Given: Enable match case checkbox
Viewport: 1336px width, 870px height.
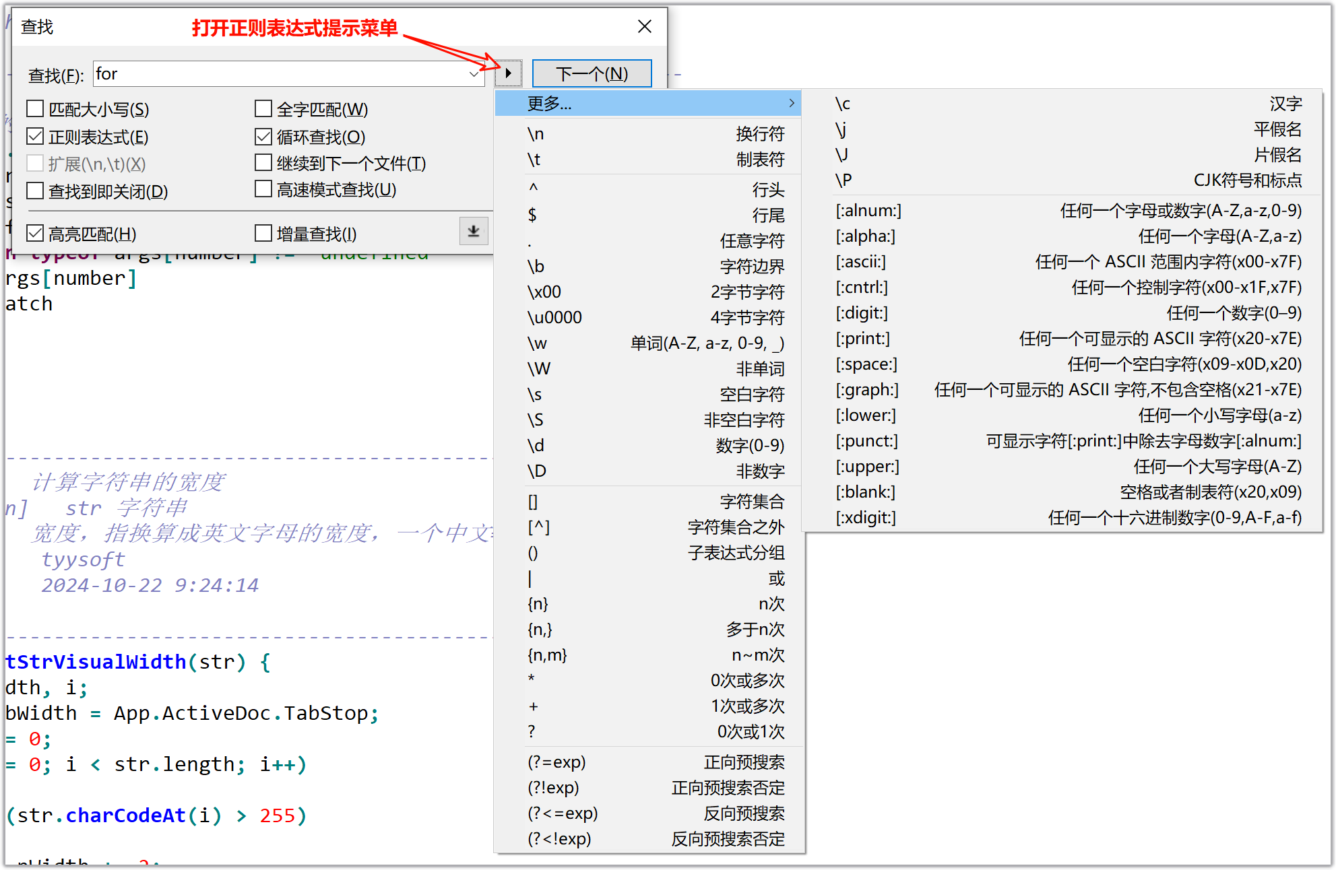Looking at the screenshot, I should coord(35,109).
